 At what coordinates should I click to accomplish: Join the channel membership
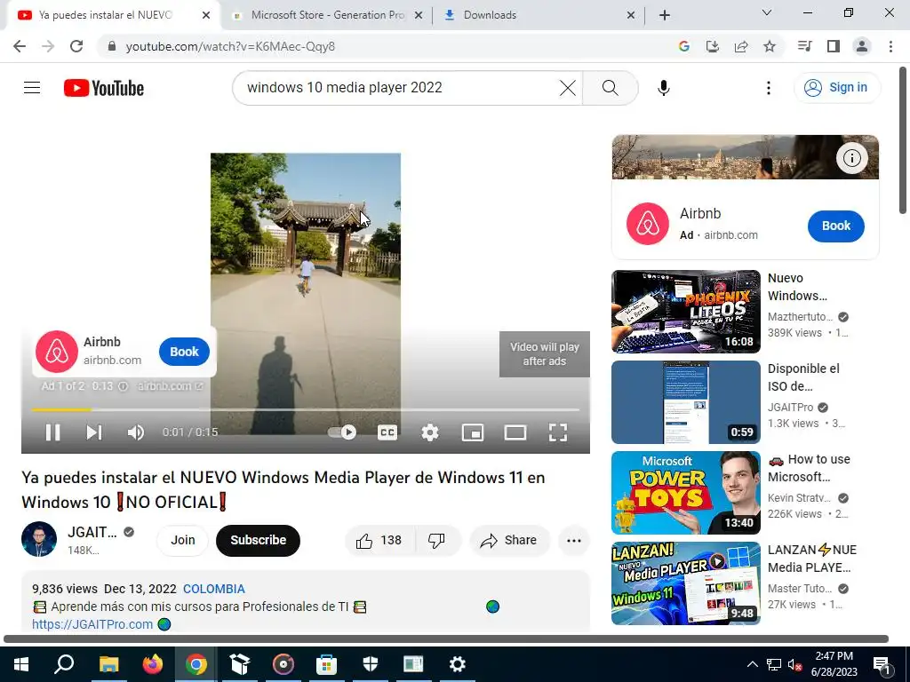(183, 541)
